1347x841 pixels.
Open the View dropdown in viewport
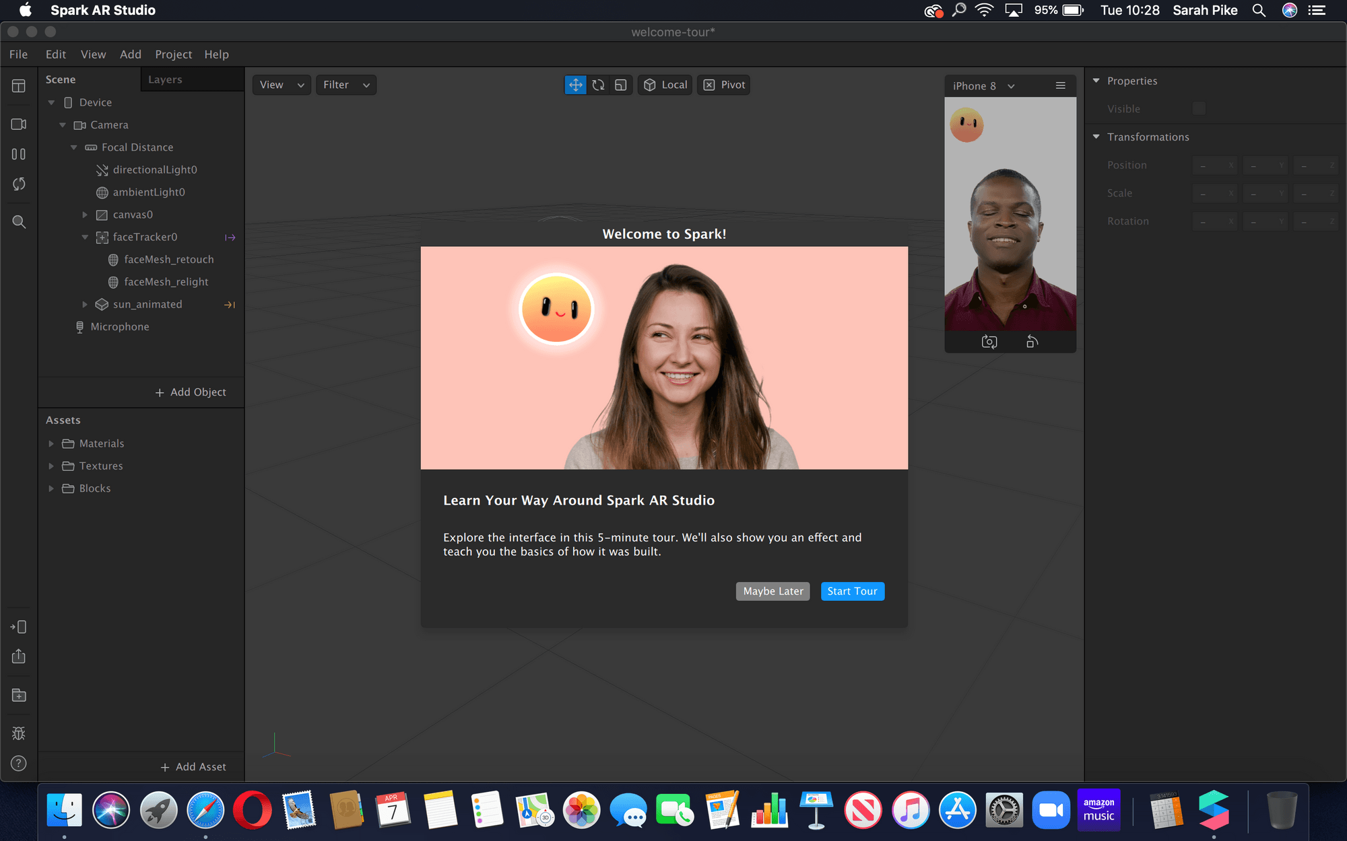(x=282, y=85)
